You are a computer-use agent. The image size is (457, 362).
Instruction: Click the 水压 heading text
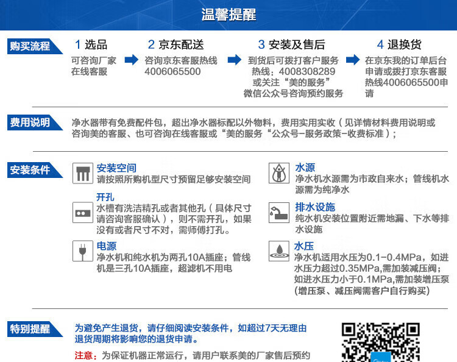click(303, 246)
